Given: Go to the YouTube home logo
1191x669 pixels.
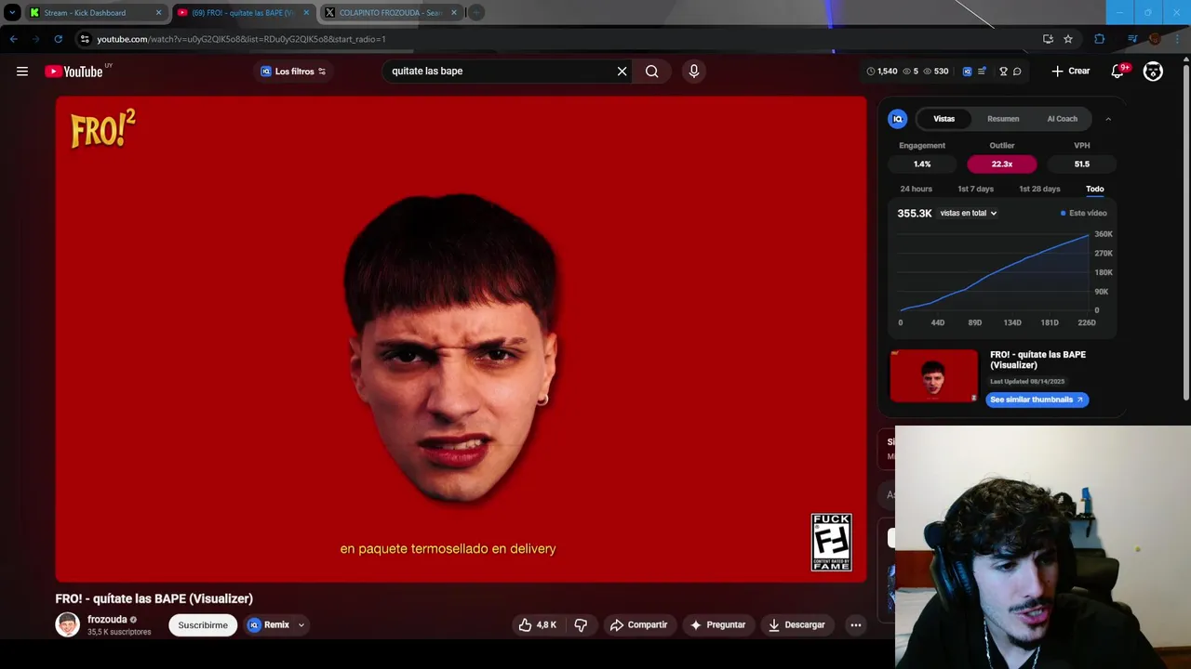Looking at the screenshot, I should (x=74, y=72).
